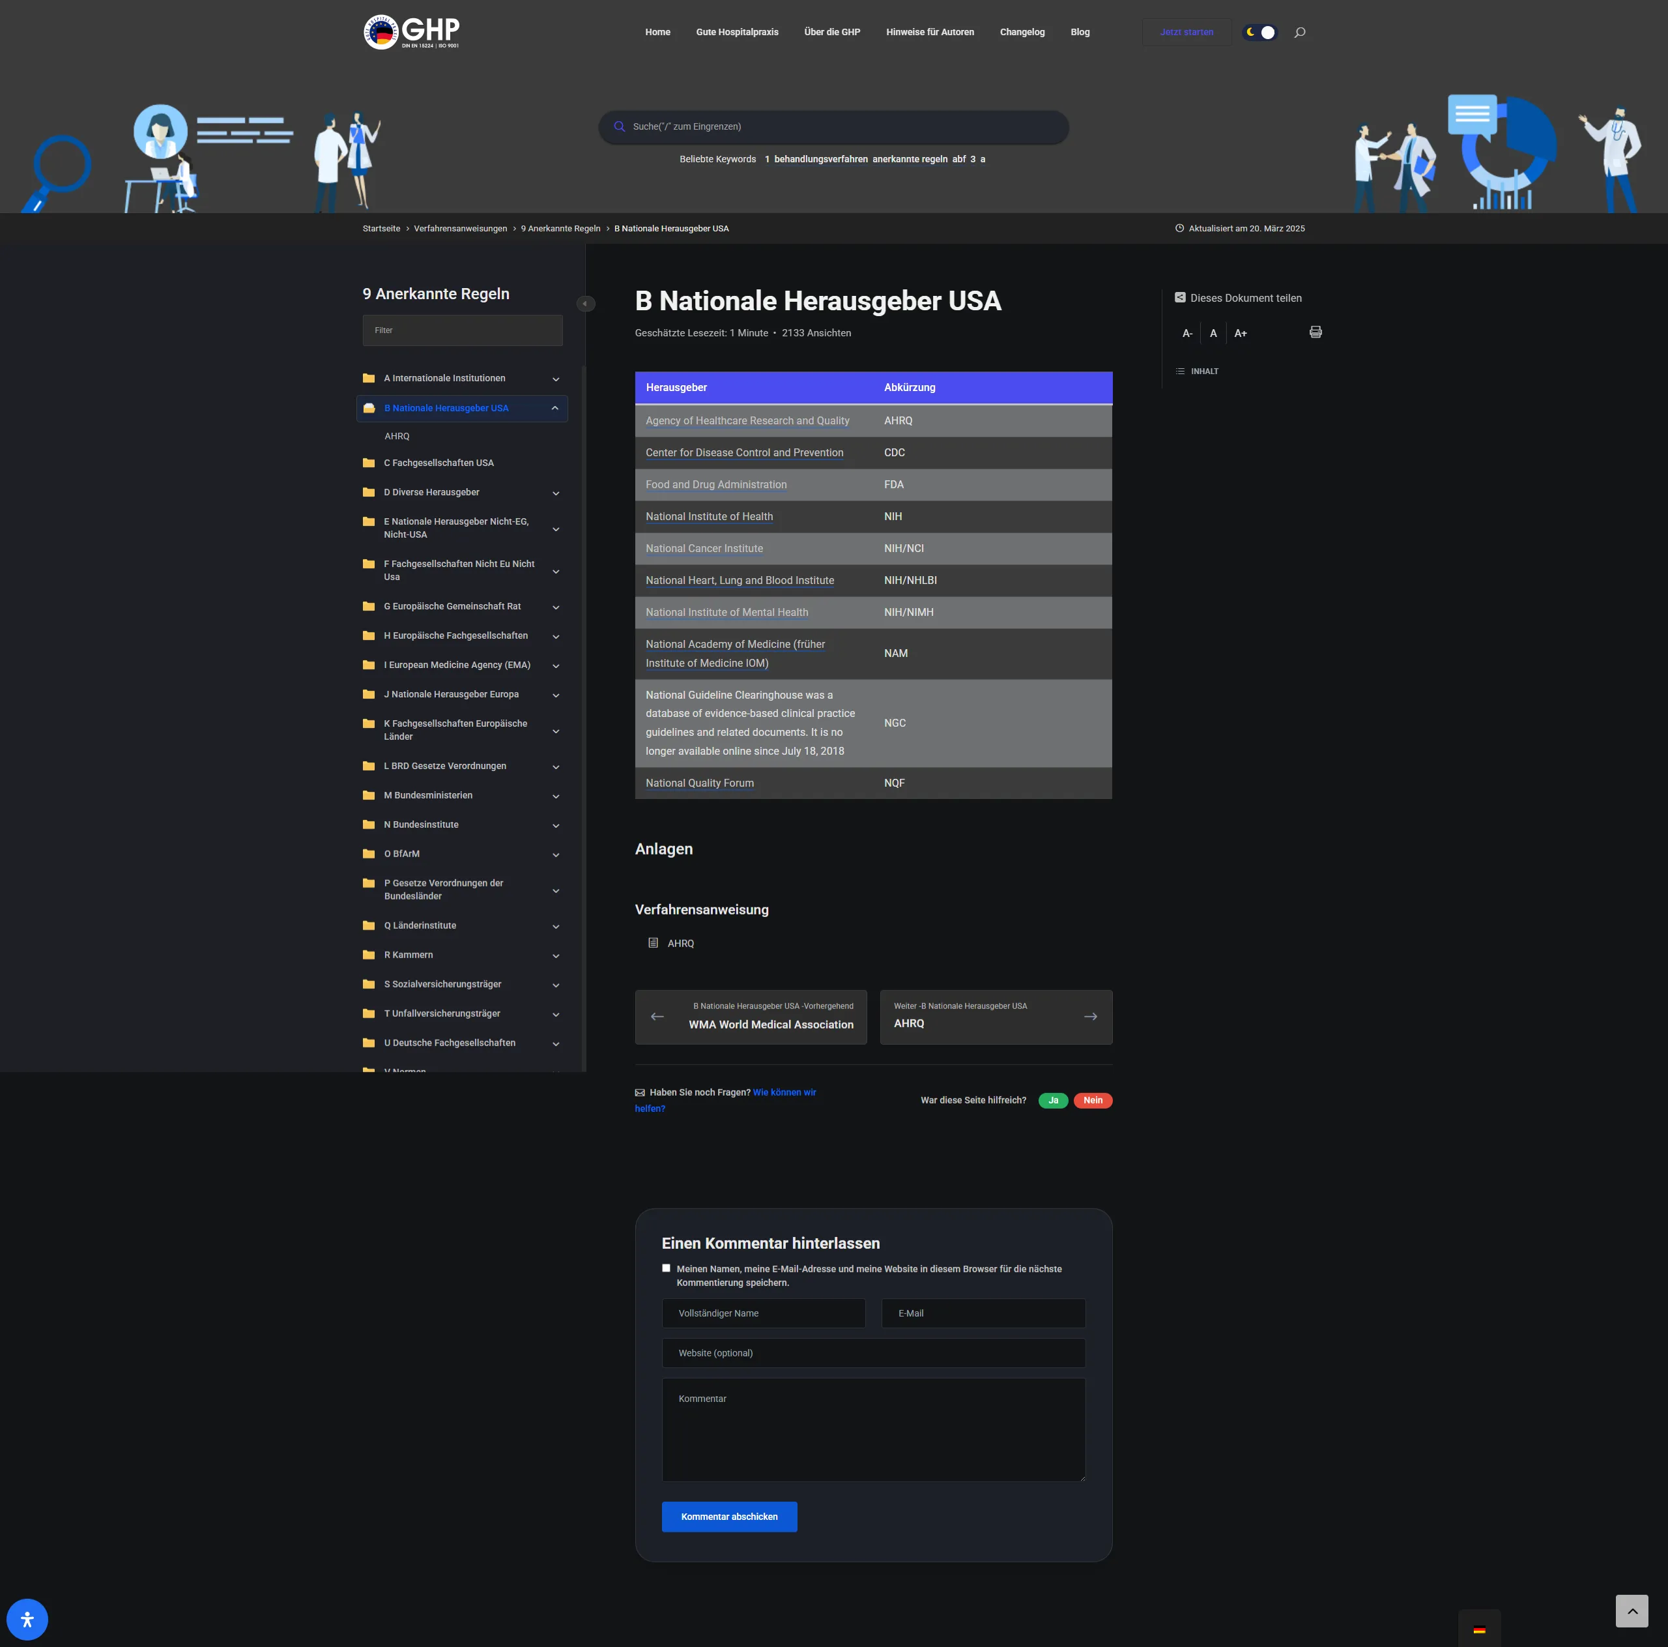Click the scroll-to-top arrow button

pos(1631,1611)
